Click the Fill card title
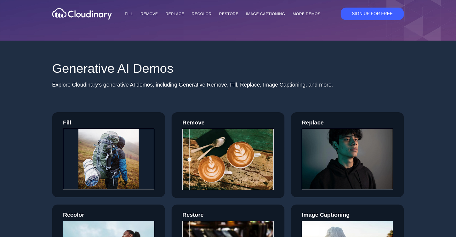Viewport: 456px width, 237px height. (67, 122)
